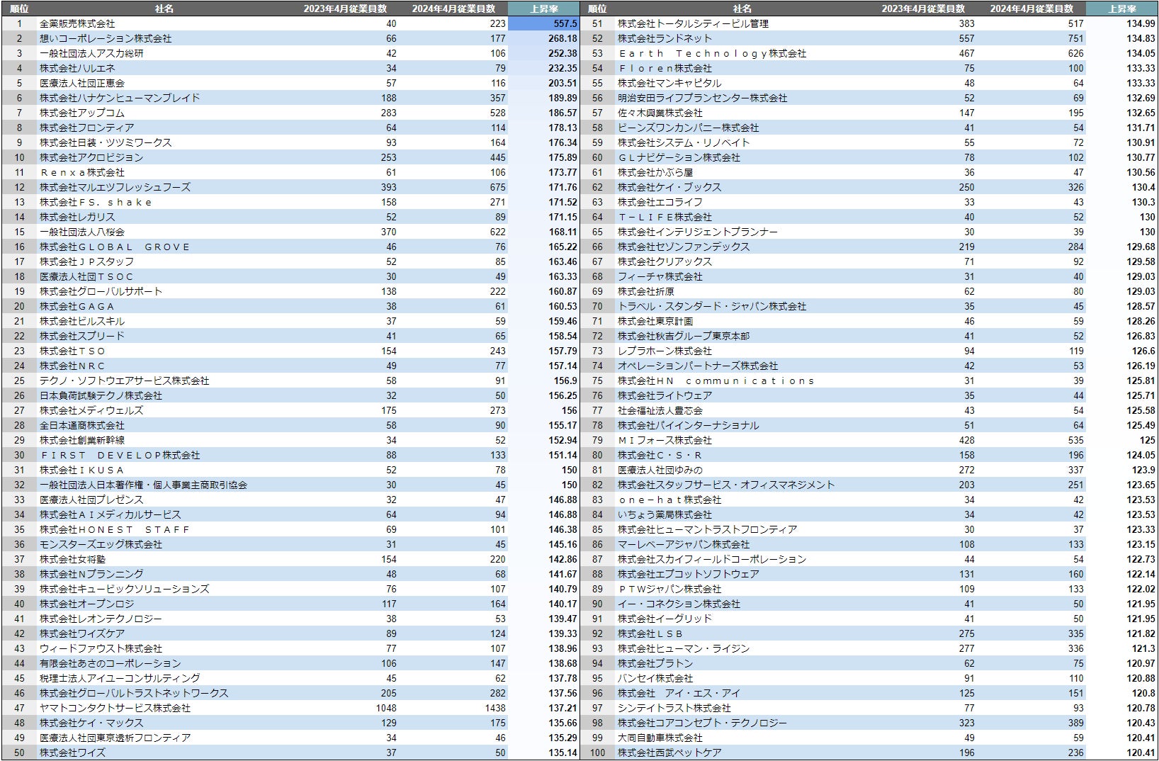The width and height of the screenshot is (1159, 761).
Task: Click 医療法人社団東京透析フロンティア company name
Action: [x=115, y=738]
